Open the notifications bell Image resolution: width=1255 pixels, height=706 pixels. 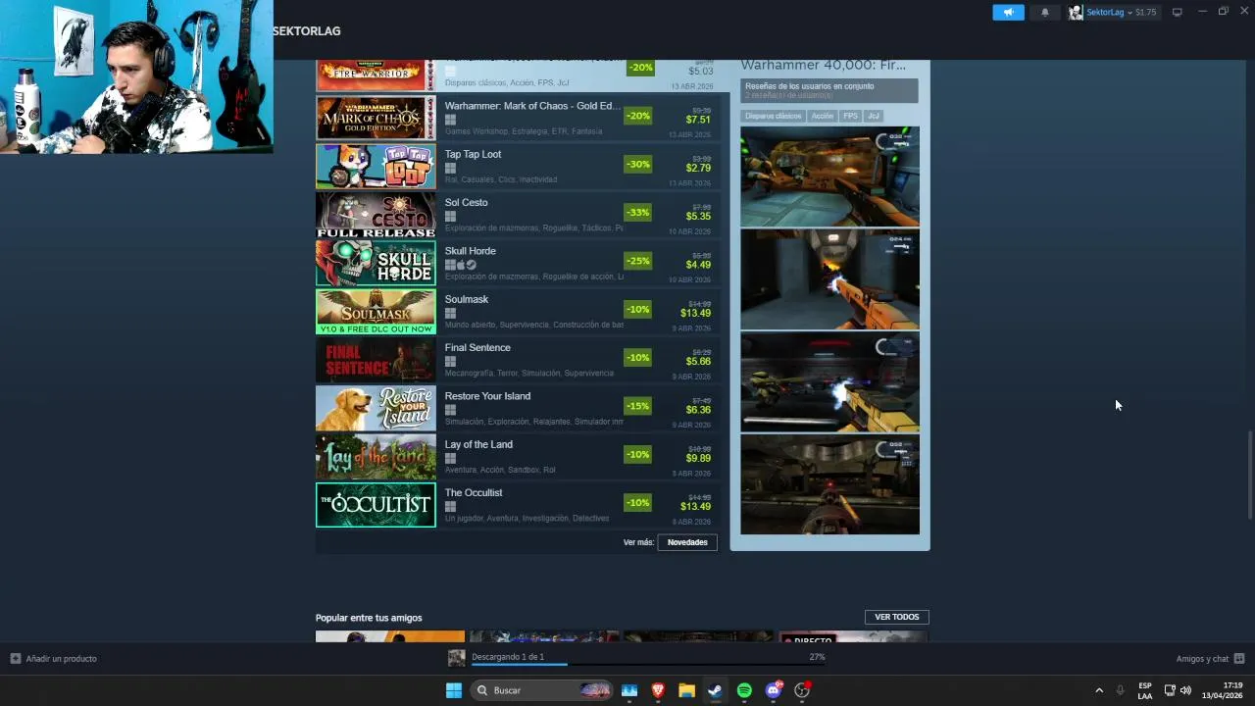pos(1044,13)
